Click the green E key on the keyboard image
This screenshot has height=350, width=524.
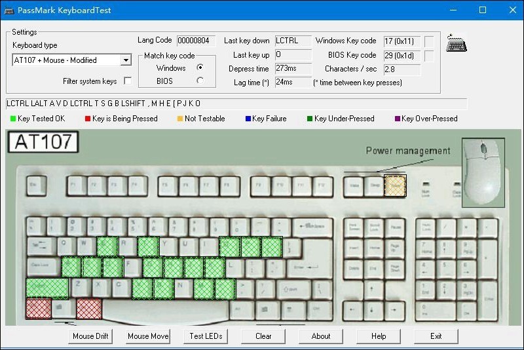pos(107,246)
